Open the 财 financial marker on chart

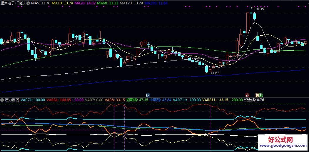[x=148, y=95]
